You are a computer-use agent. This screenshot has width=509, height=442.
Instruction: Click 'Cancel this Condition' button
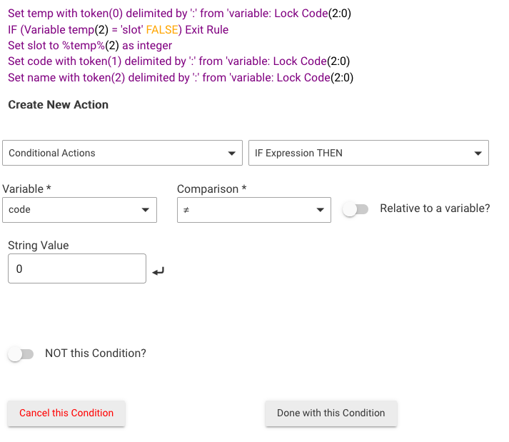(x=66, y=413)
